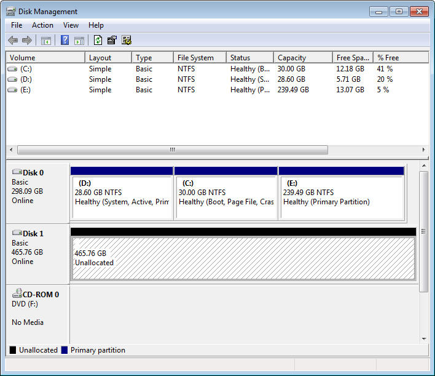Sort by the Free Spa... column header
Image resolution: width=435 pixels, height=376 pixels.
(x=353, y=57)
